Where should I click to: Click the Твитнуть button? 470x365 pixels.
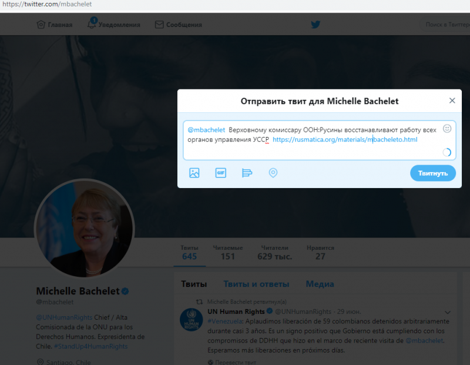pyautogui.click(x=433, y=173)
